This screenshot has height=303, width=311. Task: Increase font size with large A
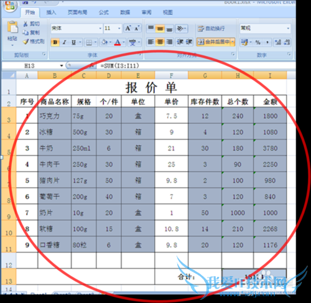pos(128,28)
